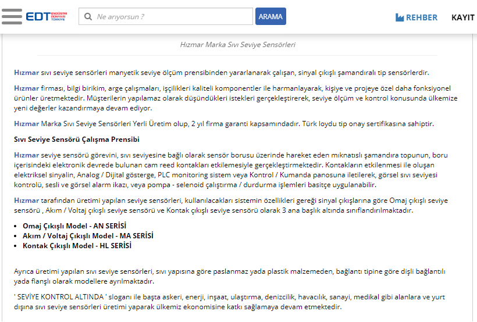Focus the 'Ne arıyorsun ?' search field
The width and height of the screenshot is (477, 322).
click(x=166, y=16)
